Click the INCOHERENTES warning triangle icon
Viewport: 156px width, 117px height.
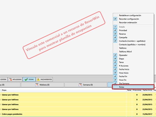38,79
